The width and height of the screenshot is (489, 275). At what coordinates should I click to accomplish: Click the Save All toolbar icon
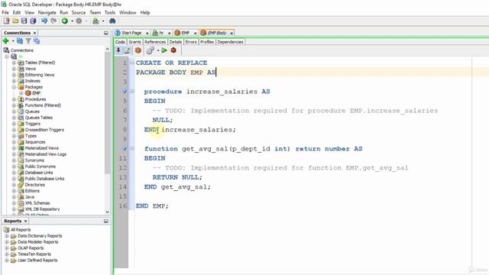(x=33, y=21)
